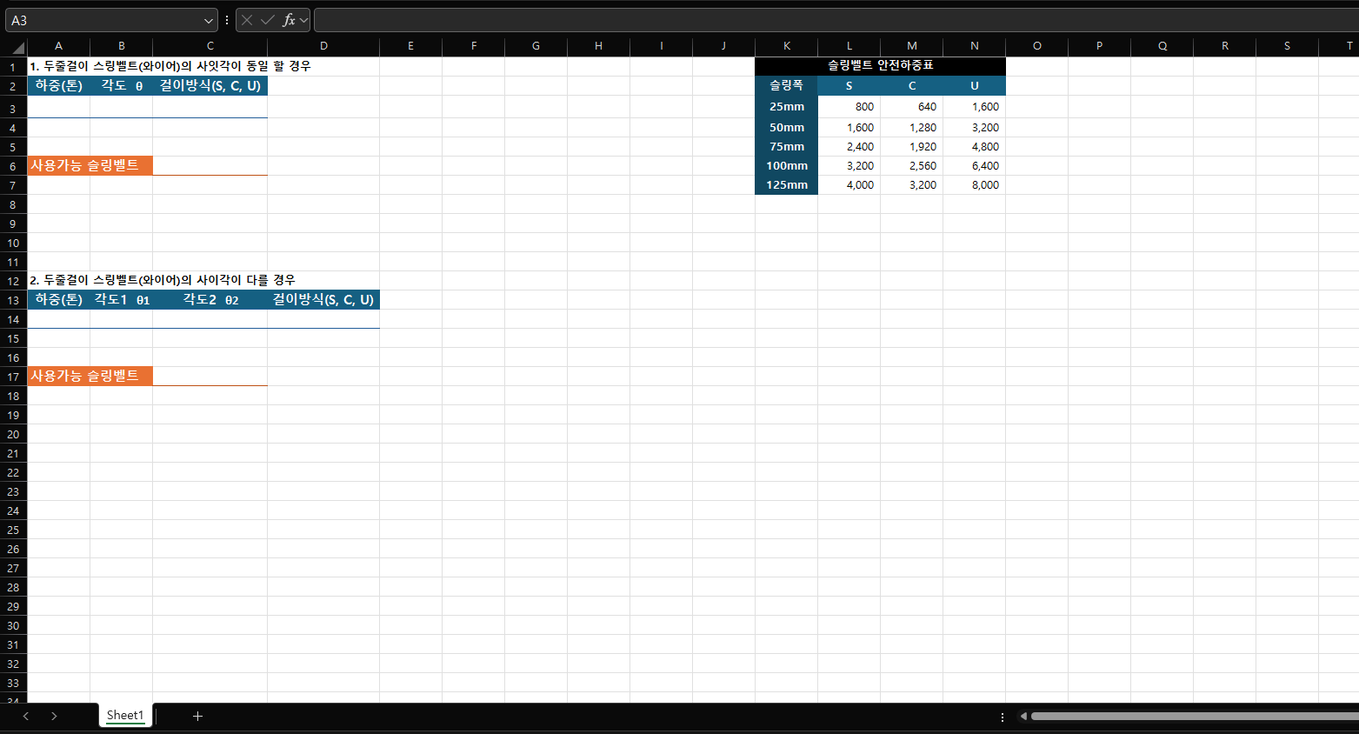The height and width of the screenshot is (734, 1359).
Task: Click the Name Box showing A3
Action: [104, 20]
